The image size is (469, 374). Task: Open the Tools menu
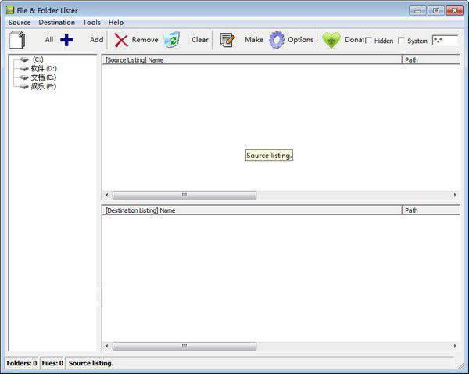[91, 23]
